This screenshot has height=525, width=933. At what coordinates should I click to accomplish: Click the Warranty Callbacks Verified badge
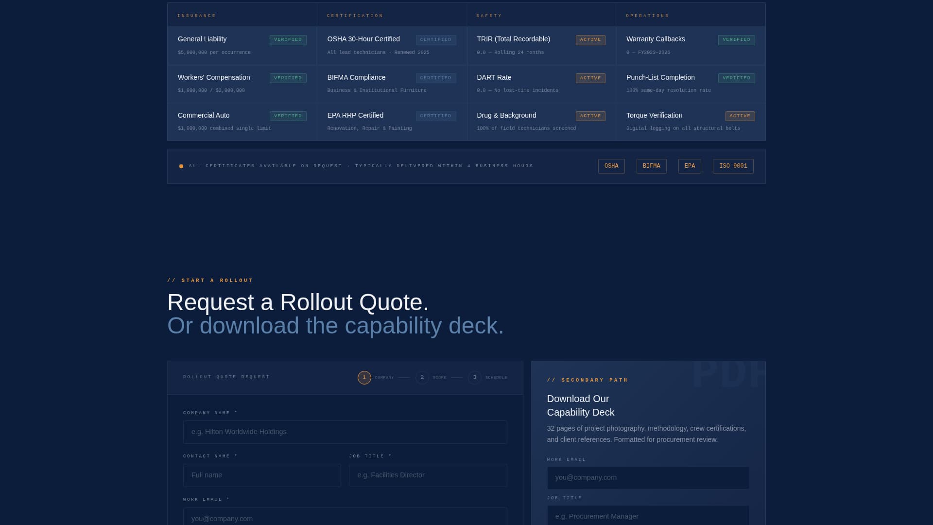[736, 40]
